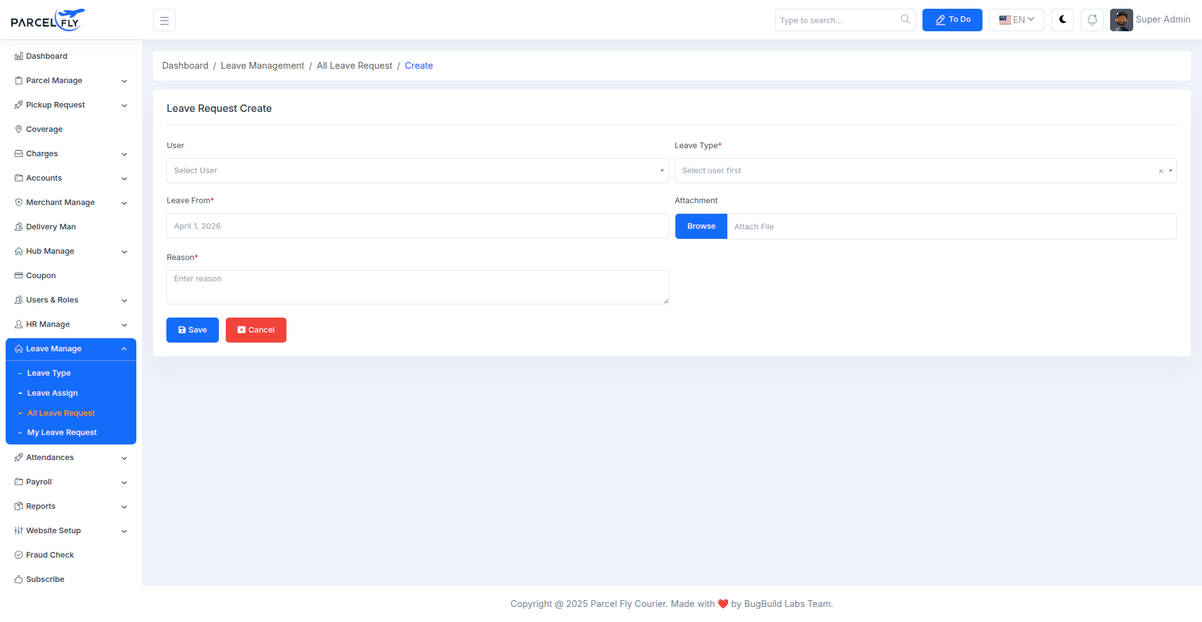This screenshot has height=622, width=1202.
Task: Save the leave request
Action: pos(192,329)
